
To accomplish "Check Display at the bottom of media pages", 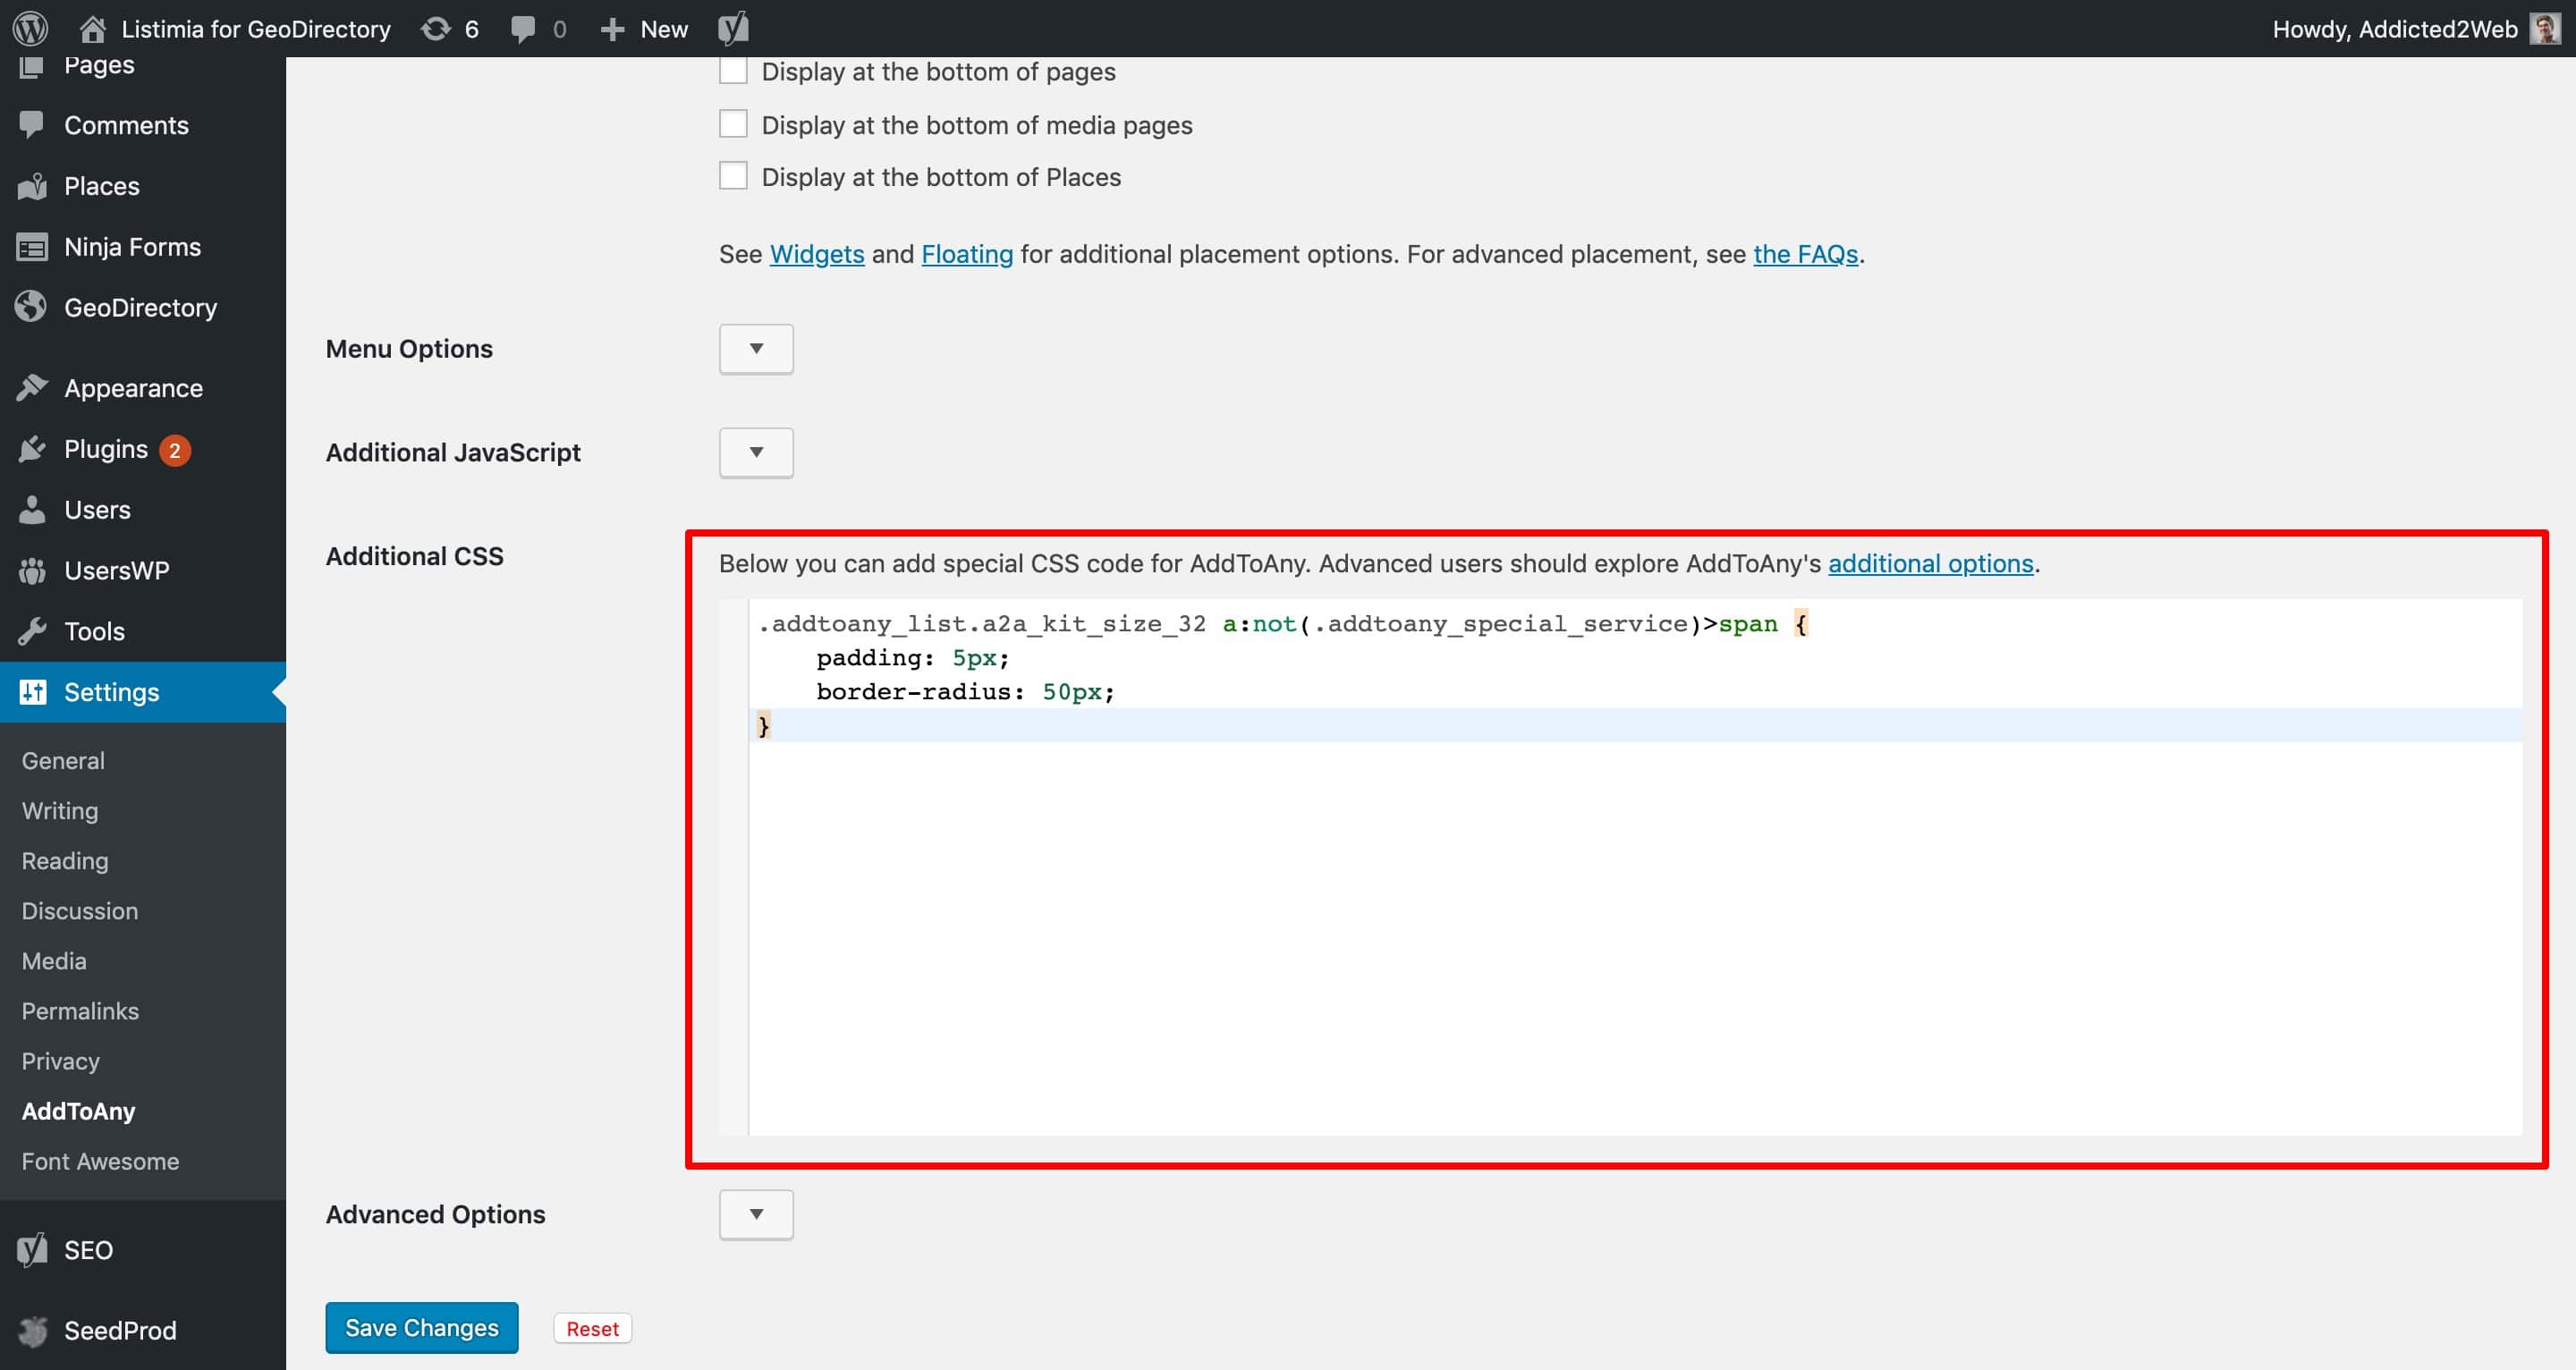I will tap(733, 124).
